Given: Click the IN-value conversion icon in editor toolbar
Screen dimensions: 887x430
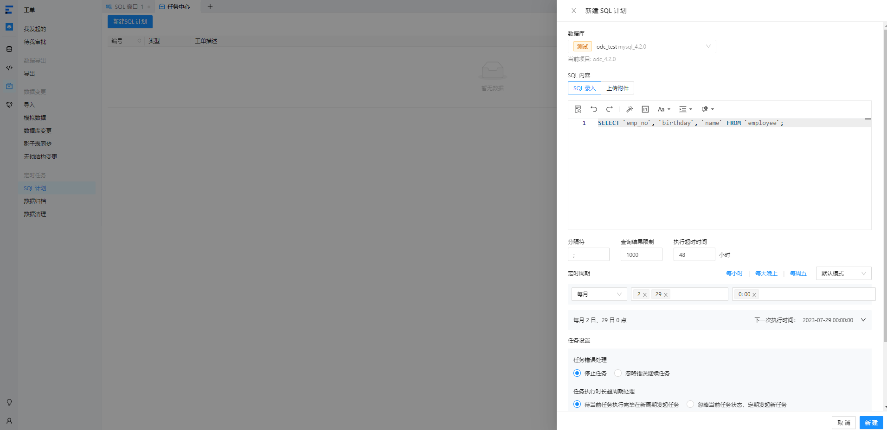Looking at the screenshot, I should (x=645, y=109).
